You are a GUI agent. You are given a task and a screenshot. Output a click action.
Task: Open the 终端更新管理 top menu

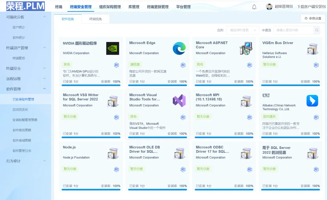pos(158,7)
